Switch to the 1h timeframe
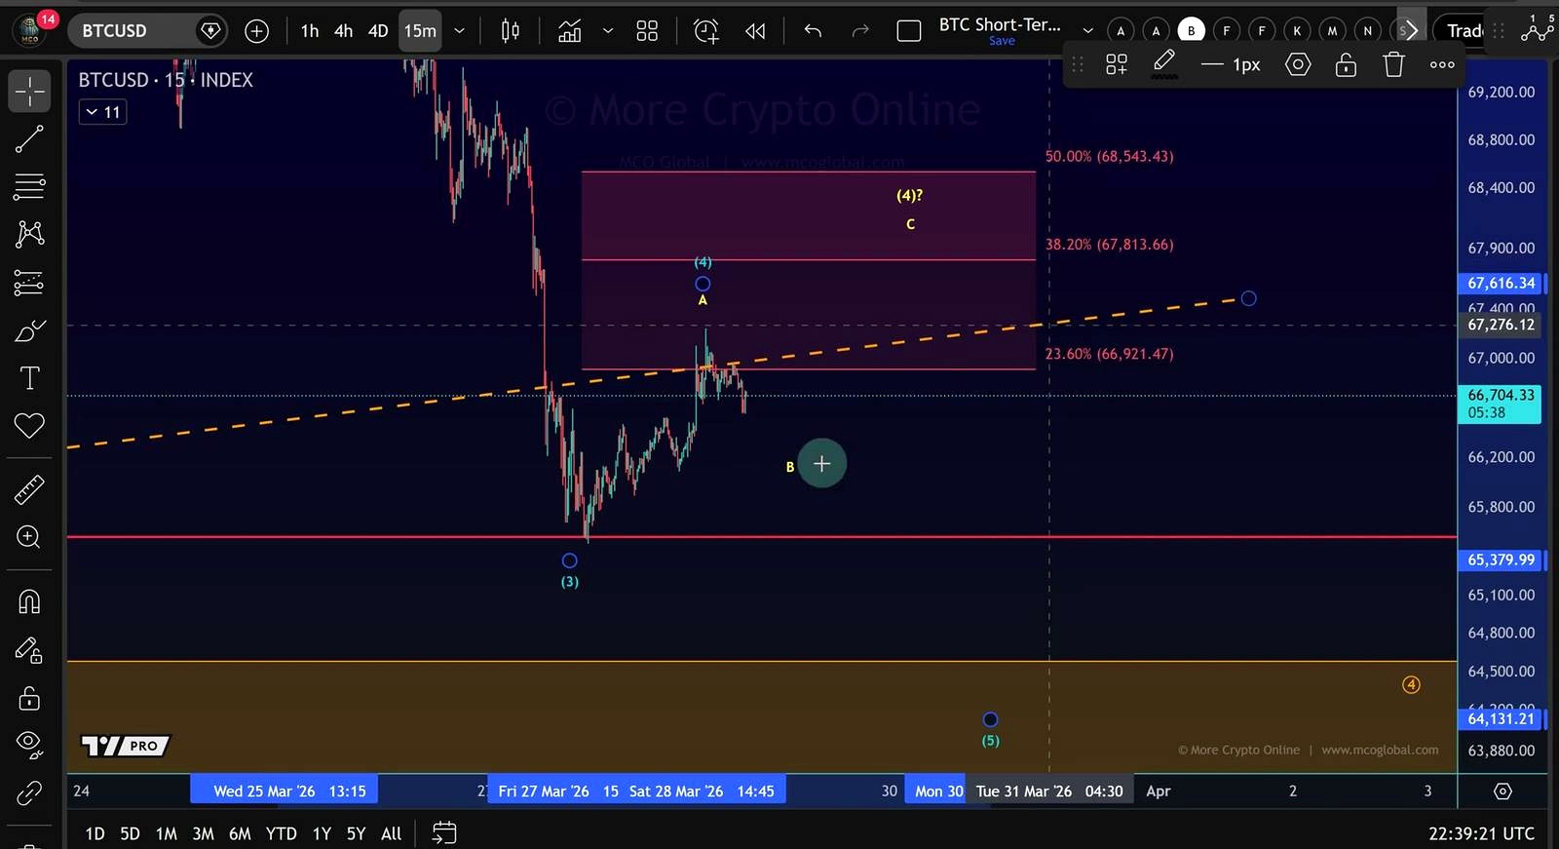This screenshot has height=849, width=1559. tap(310, 31)
